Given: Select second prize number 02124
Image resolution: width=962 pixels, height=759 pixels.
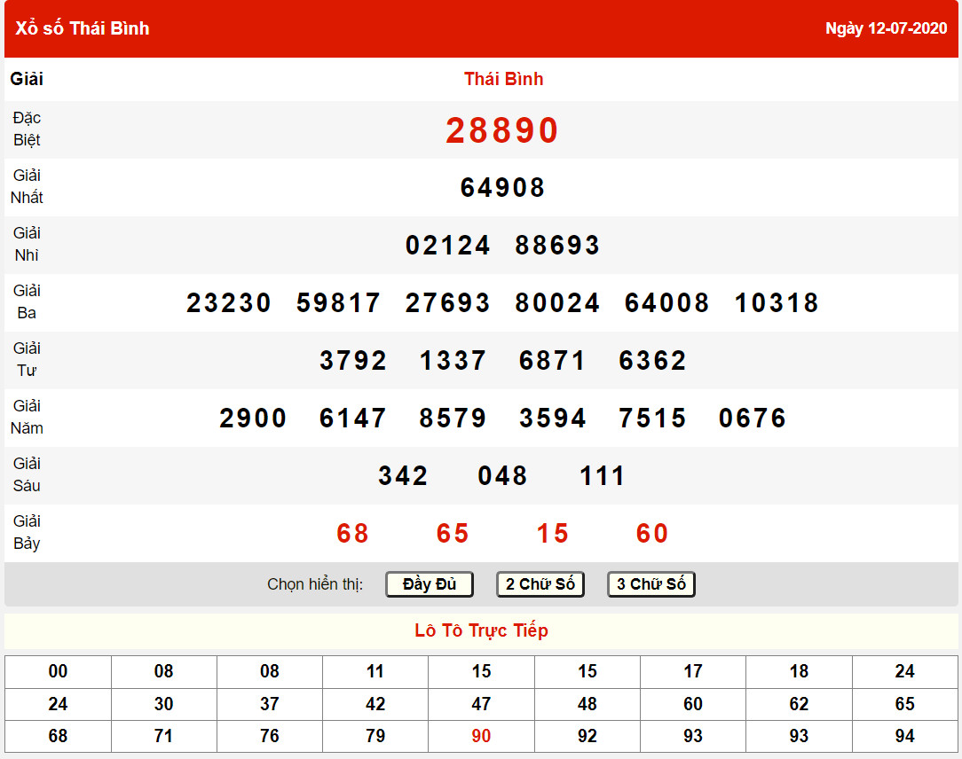Looking at the screenshot, I should coord(447,246).
